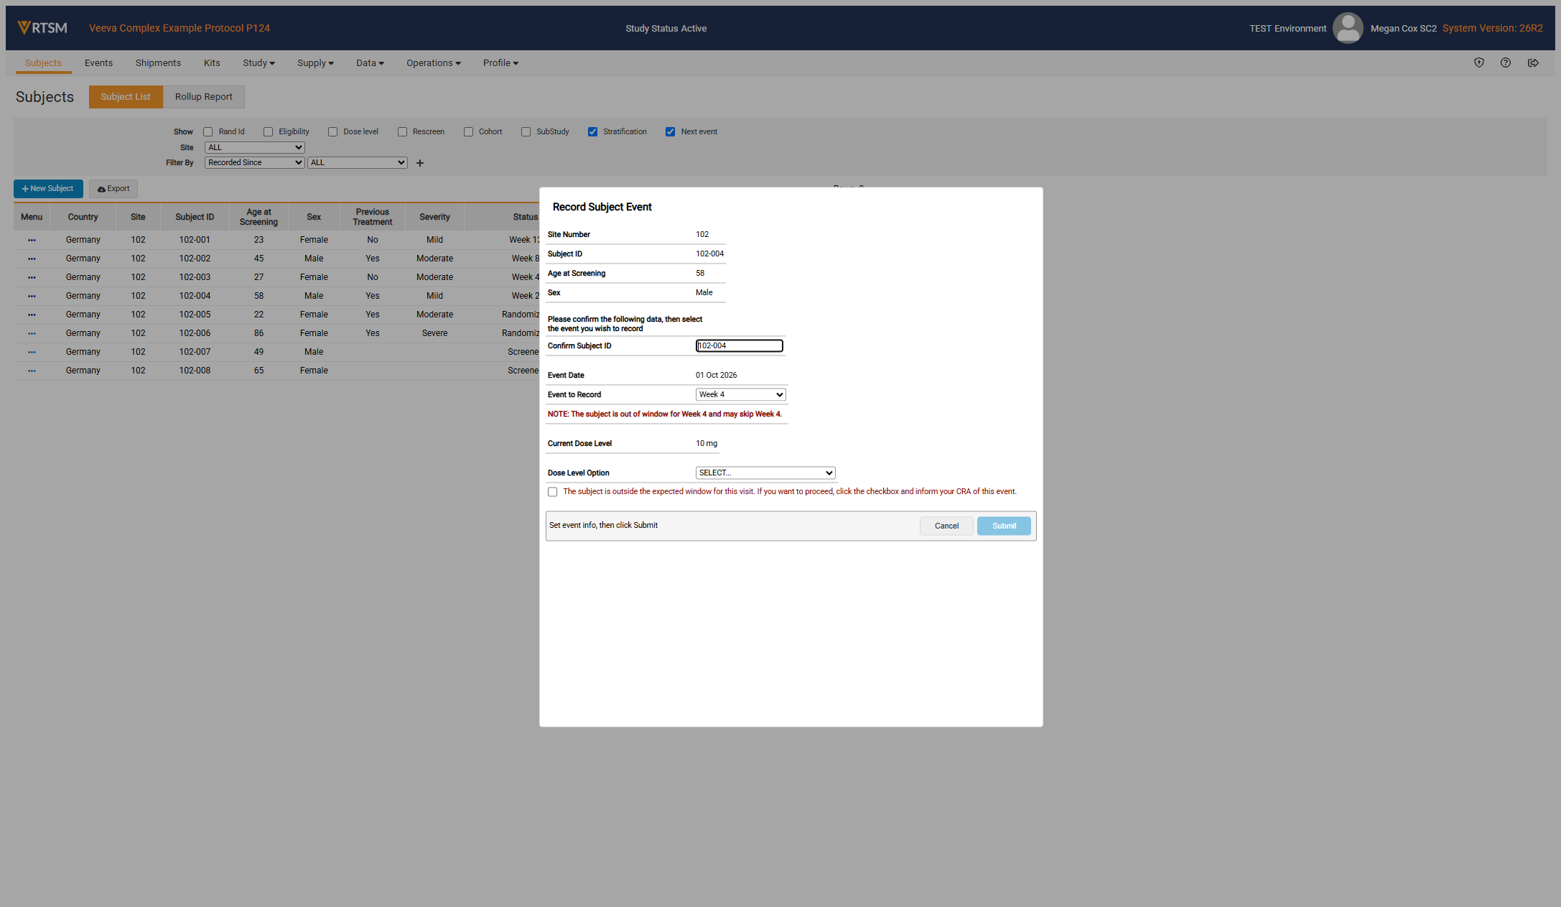Click the Submit button
Image resolution: width=1561 pixels, height=907 pixels.
(x=1004, y=526)
